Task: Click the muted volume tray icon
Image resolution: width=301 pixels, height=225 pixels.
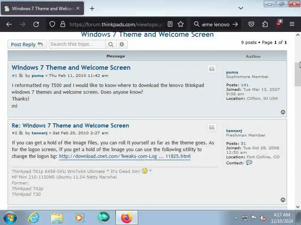Action: tap(263, 218)
